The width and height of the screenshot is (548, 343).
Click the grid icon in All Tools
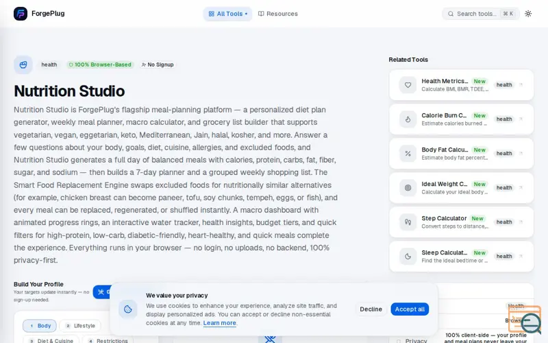[x=212, y=14]
